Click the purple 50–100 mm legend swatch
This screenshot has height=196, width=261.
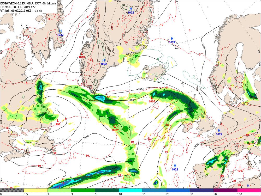226,190
